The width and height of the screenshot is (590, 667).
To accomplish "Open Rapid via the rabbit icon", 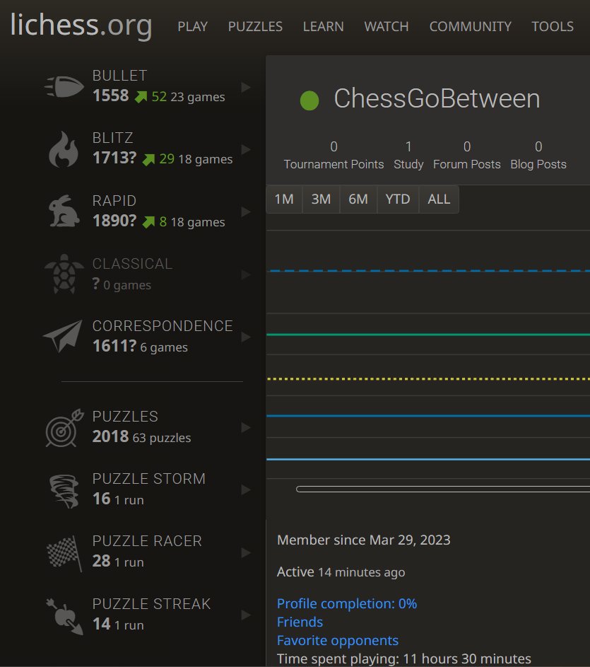I will [x=64, y=211].
